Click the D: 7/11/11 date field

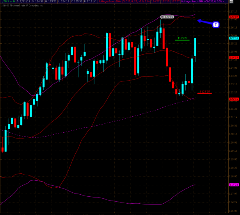click(x=25, y=2)
